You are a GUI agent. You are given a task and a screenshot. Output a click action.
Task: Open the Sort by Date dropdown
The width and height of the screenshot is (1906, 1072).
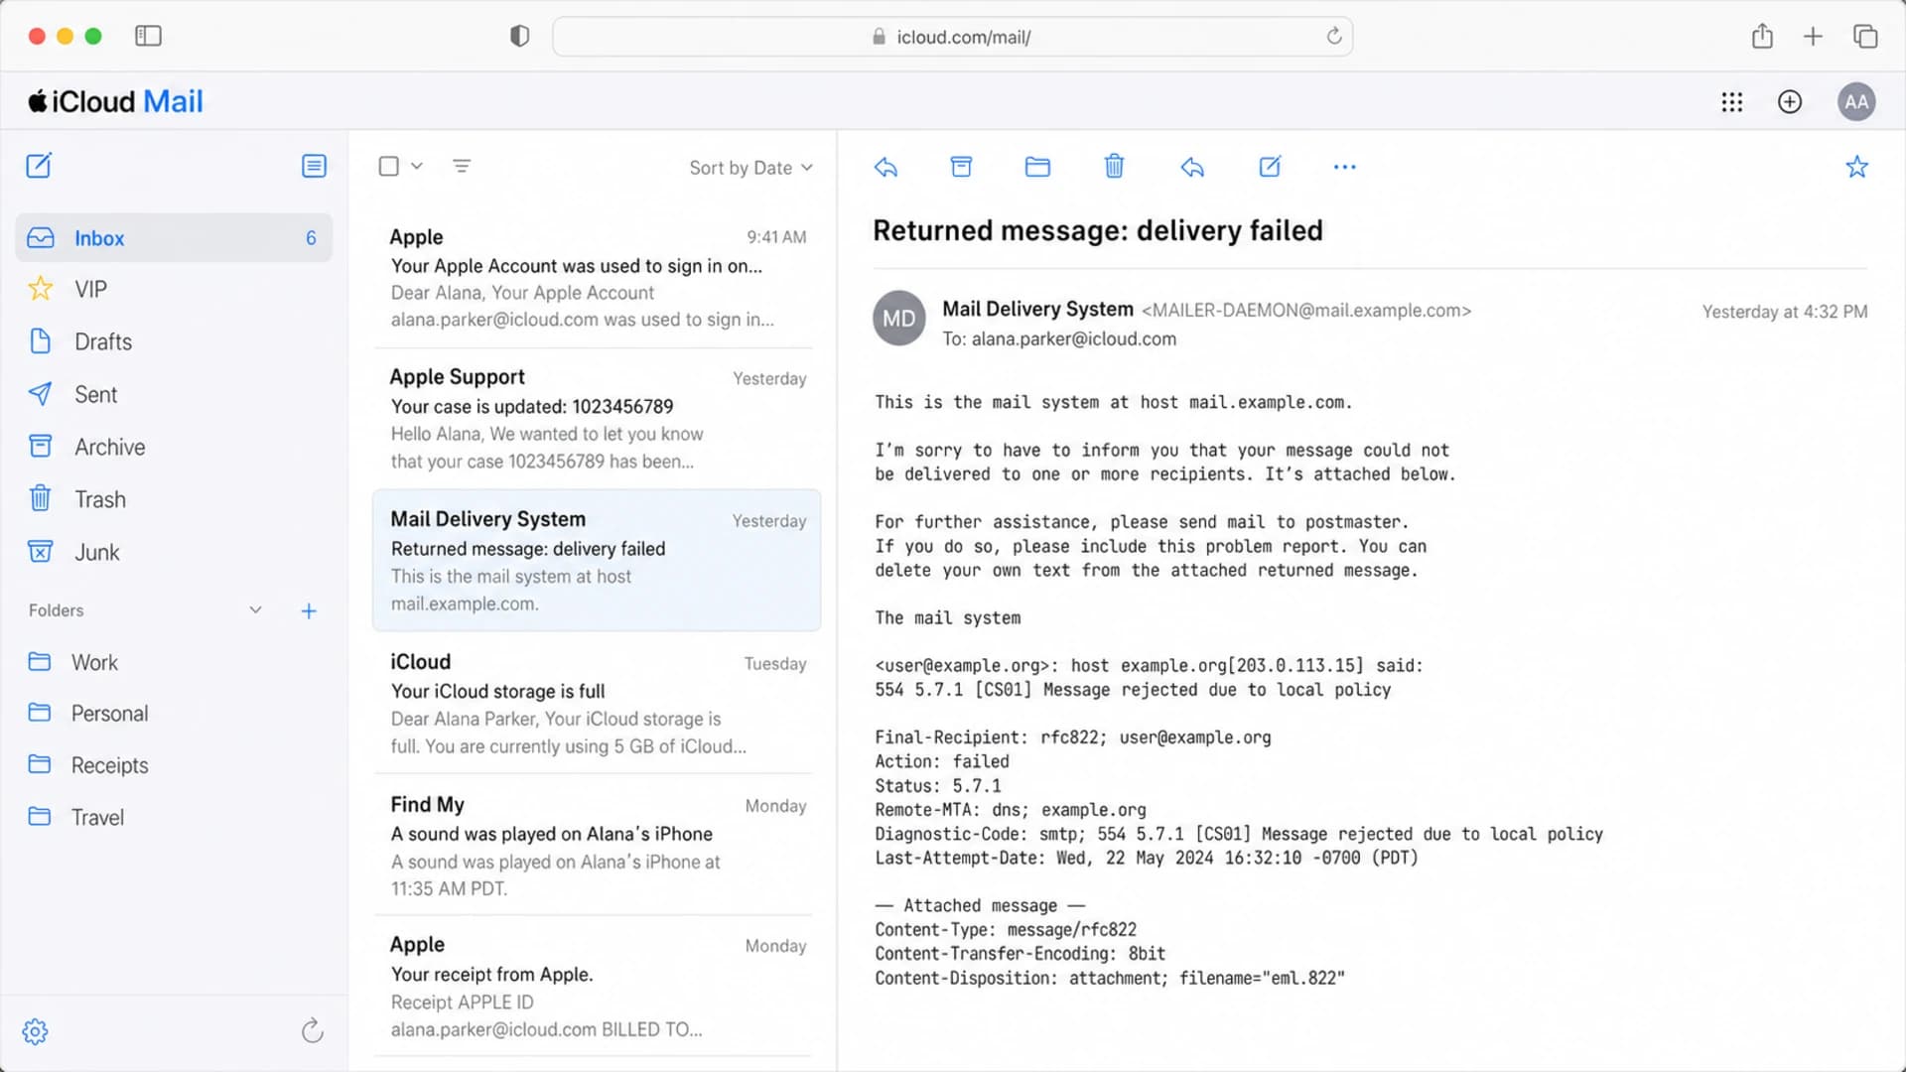751,168
